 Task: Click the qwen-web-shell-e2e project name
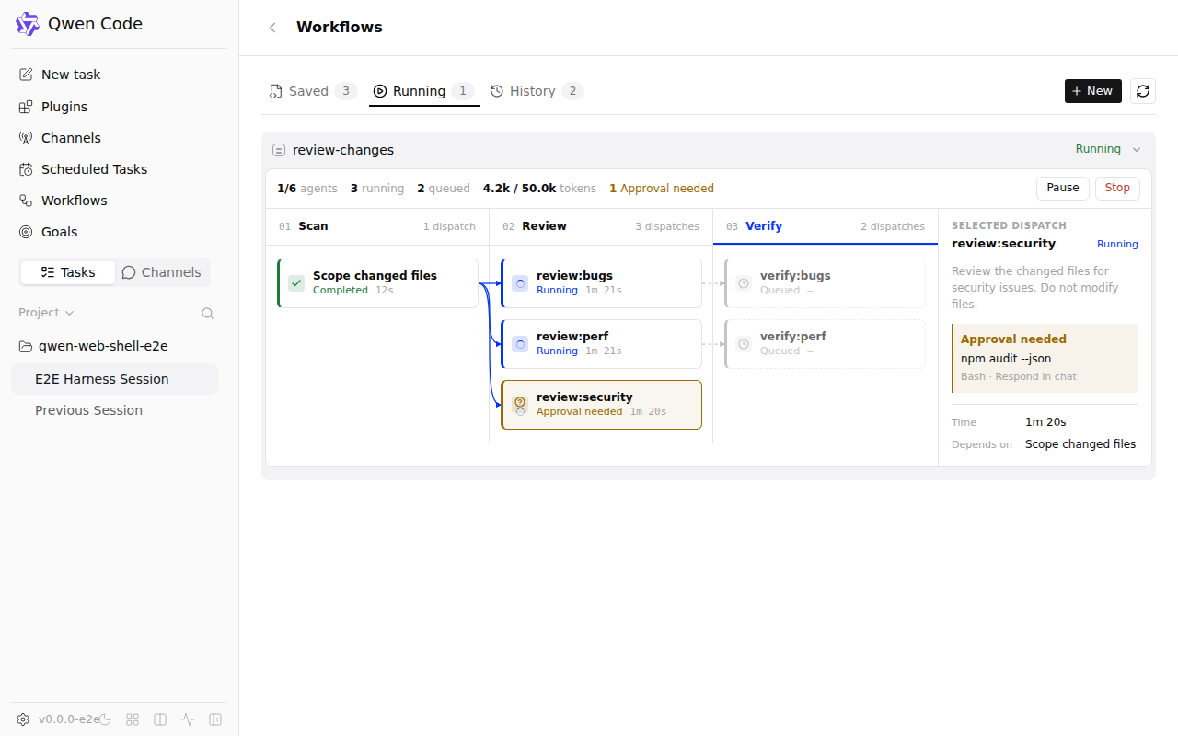103,347
